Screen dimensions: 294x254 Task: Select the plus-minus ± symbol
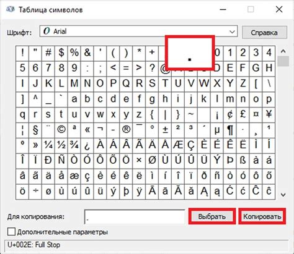[x=165, y=130]
